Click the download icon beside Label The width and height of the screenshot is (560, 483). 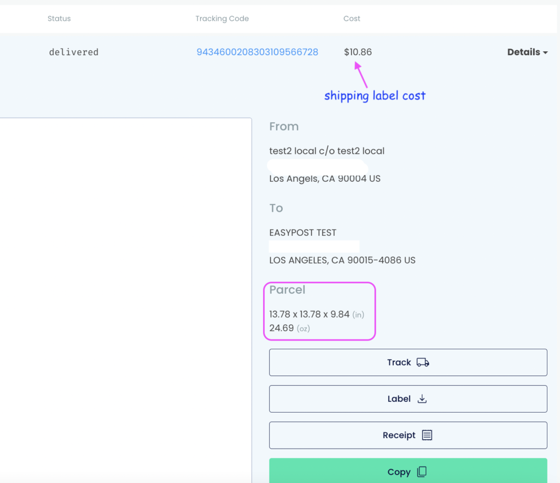[422, 399]
